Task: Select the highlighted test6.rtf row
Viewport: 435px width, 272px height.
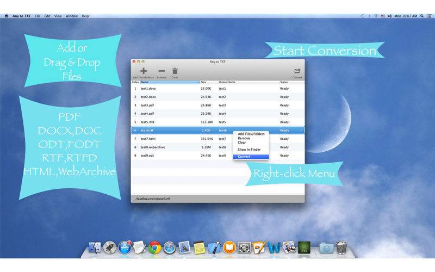Action: [218, 131]
